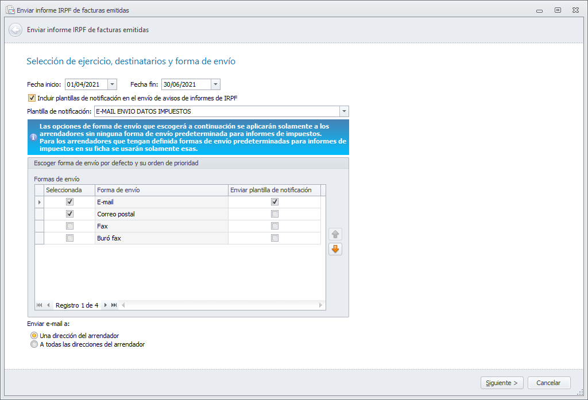The image size is (588, 400).
Task: Check Seleccionada for Buró fax row
Action: (x=69, y=238)
